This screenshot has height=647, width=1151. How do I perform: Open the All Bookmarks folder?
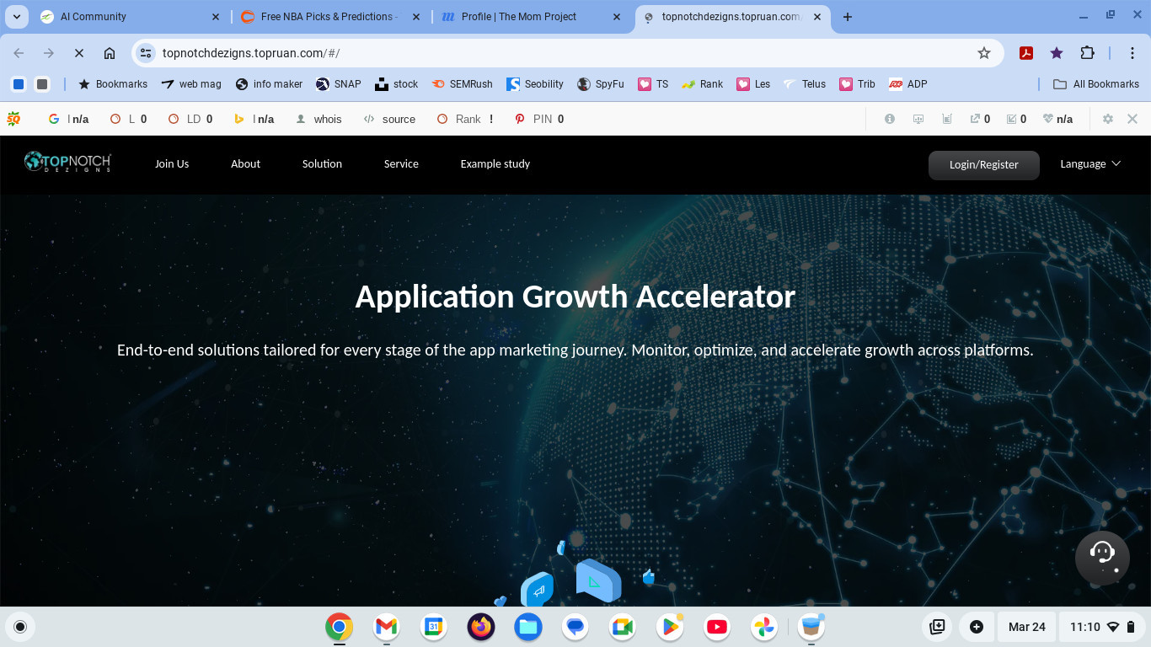tap(1096, 84)
